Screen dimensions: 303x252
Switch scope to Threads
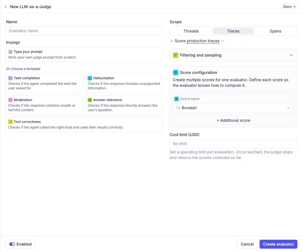coord(191,31)
